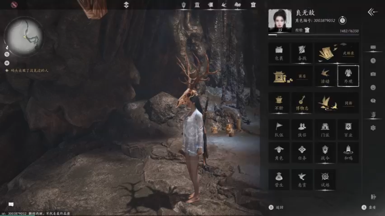Select the rightmost top bar tab icon
The width and height of the screenshot is (385, 216).
click(253, 5)
